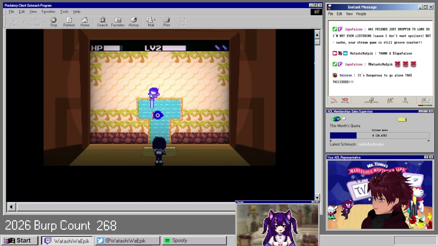Click Xelcron's chat username
This screenshot has width=438, height=246.
click(346, 75)
